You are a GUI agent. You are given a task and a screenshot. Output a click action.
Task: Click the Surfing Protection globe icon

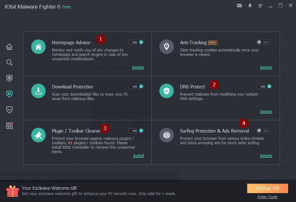[x=167, y=135]
